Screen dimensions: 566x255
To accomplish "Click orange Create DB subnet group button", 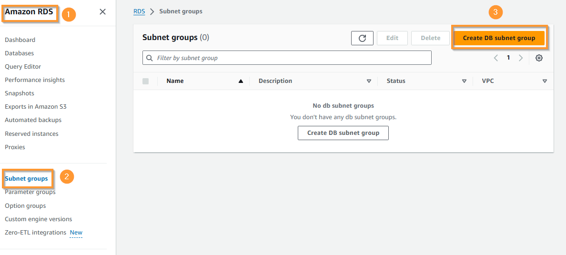I will click(499, 38).
